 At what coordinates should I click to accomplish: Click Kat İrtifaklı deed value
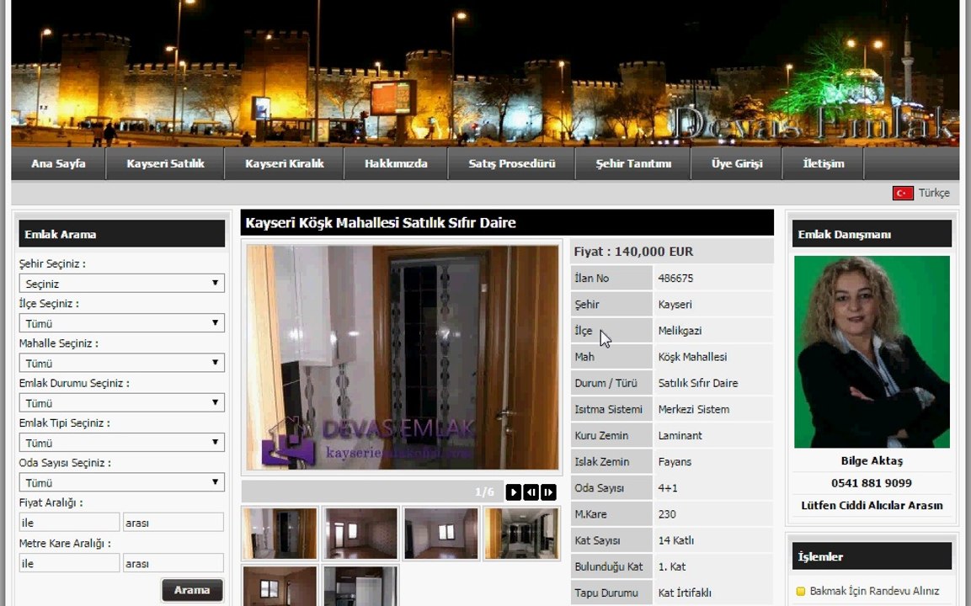(685, 593)
